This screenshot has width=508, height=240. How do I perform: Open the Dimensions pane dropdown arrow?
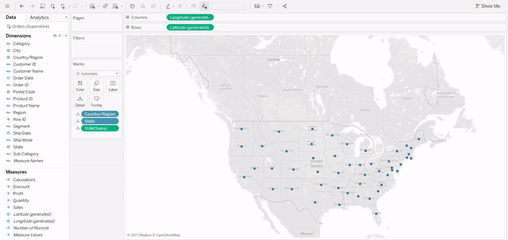point(66,36)
